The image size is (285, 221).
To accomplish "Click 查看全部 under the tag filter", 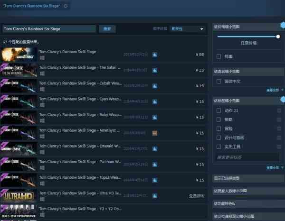I will pos(273,168).
